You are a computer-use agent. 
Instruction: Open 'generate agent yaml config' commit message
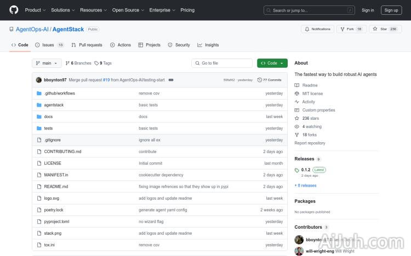point(163,210)
